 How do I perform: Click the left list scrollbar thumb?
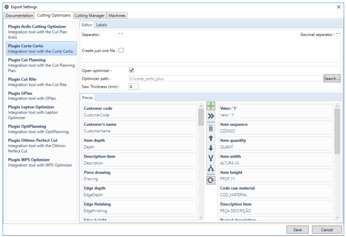pyautogui.click(x=201, y=117)
